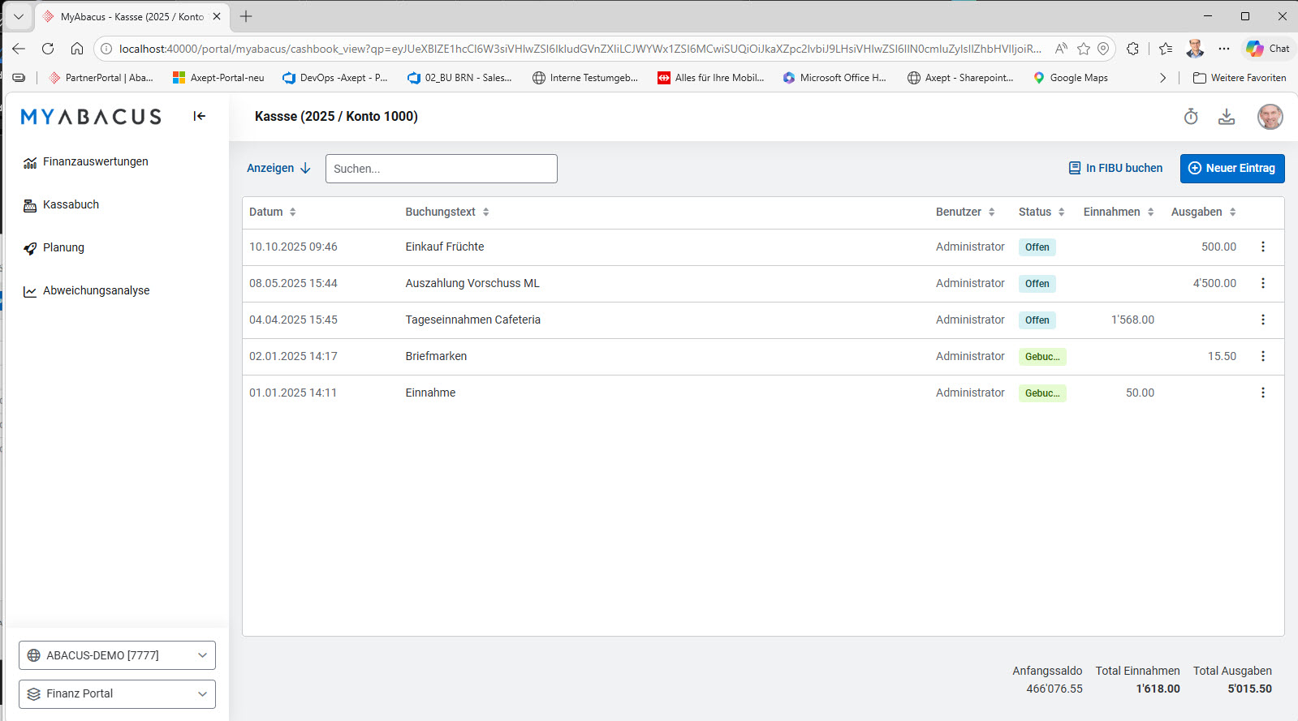Open Weitere Favoriten folder
Screen dimensions: 1298x721
pos(1240,78)
